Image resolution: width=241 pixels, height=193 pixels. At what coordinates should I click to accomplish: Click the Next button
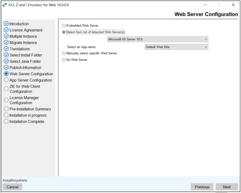pyautogui.click(x=227, y=187)
